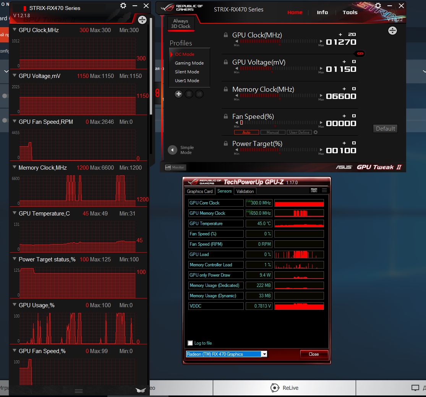Collapse the GPU Fan Speed,RPM graph

tap(15, 121)
